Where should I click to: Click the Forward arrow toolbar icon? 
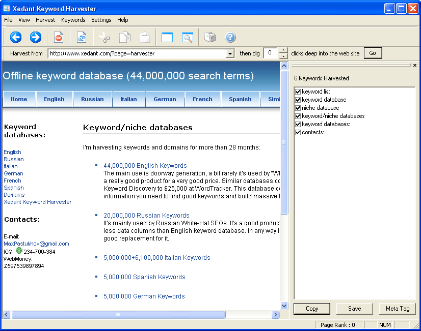coord(36,37)
